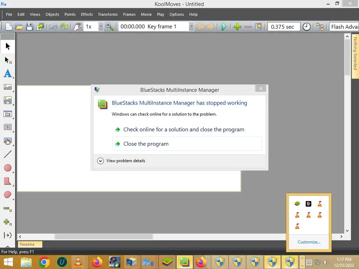The width and height of the screenshot is (359, 269).
Task: Click the New file toolbar icon
Action: (9, 27)
